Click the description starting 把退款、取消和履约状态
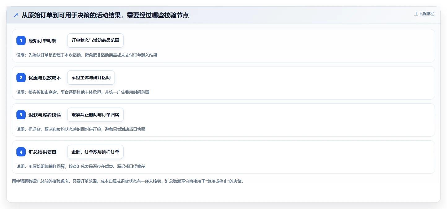The image size is (447, 209). tap(81, 129)
